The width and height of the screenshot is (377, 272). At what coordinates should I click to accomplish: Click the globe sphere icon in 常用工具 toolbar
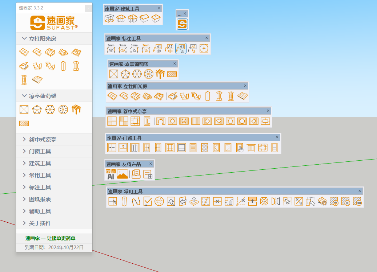click(x=159, y=201)
